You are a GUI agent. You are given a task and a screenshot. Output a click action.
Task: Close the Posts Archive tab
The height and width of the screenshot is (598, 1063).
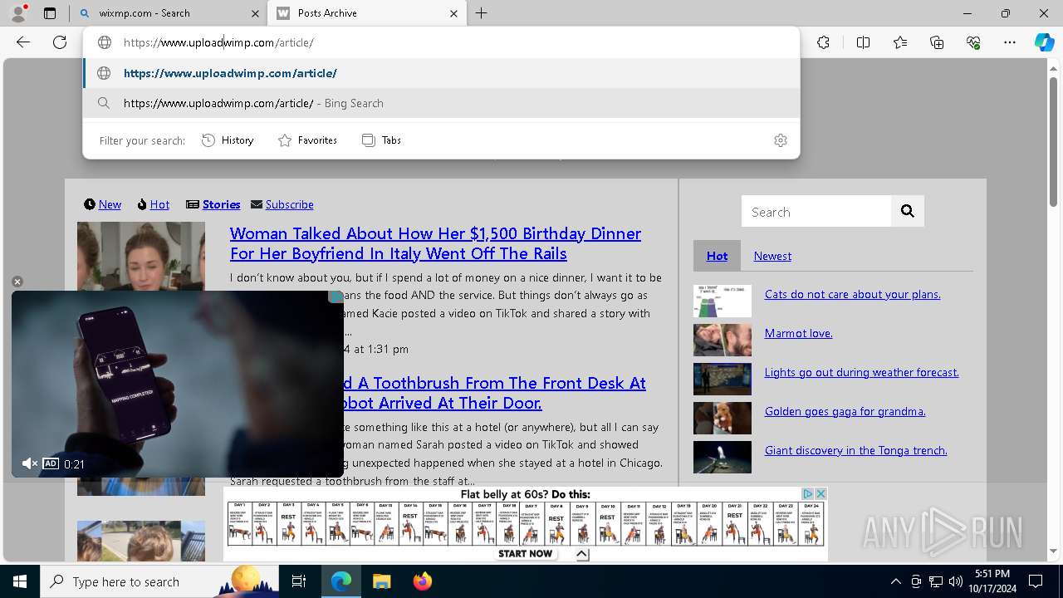(x=454, y=13)
